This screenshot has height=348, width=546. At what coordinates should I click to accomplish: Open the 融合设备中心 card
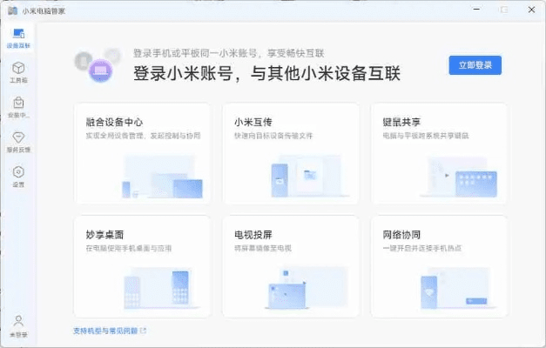(x=142, y=154)
